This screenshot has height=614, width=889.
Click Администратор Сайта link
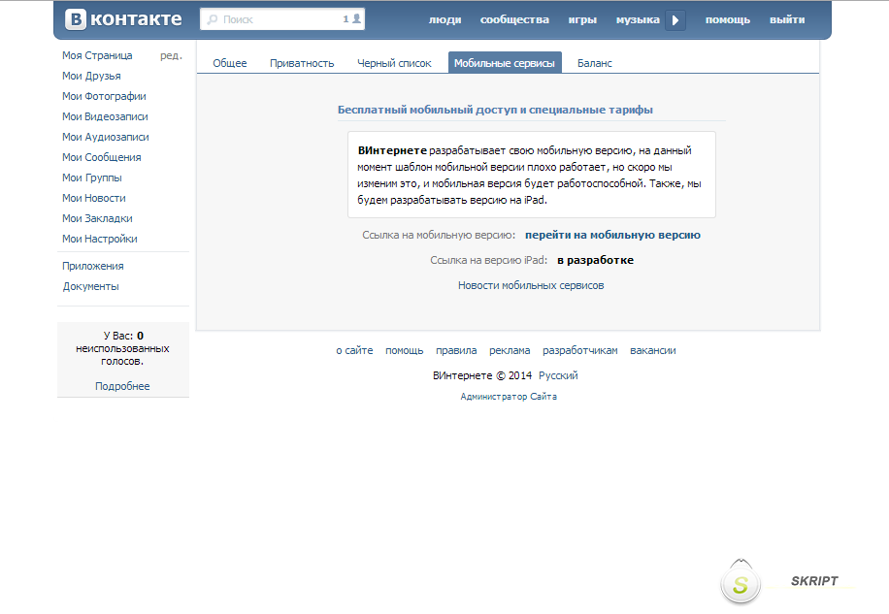pyautogui.click(x=509, y=397)
